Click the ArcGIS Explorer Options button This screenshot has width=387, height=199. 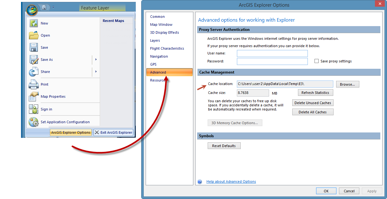[71, 132]
